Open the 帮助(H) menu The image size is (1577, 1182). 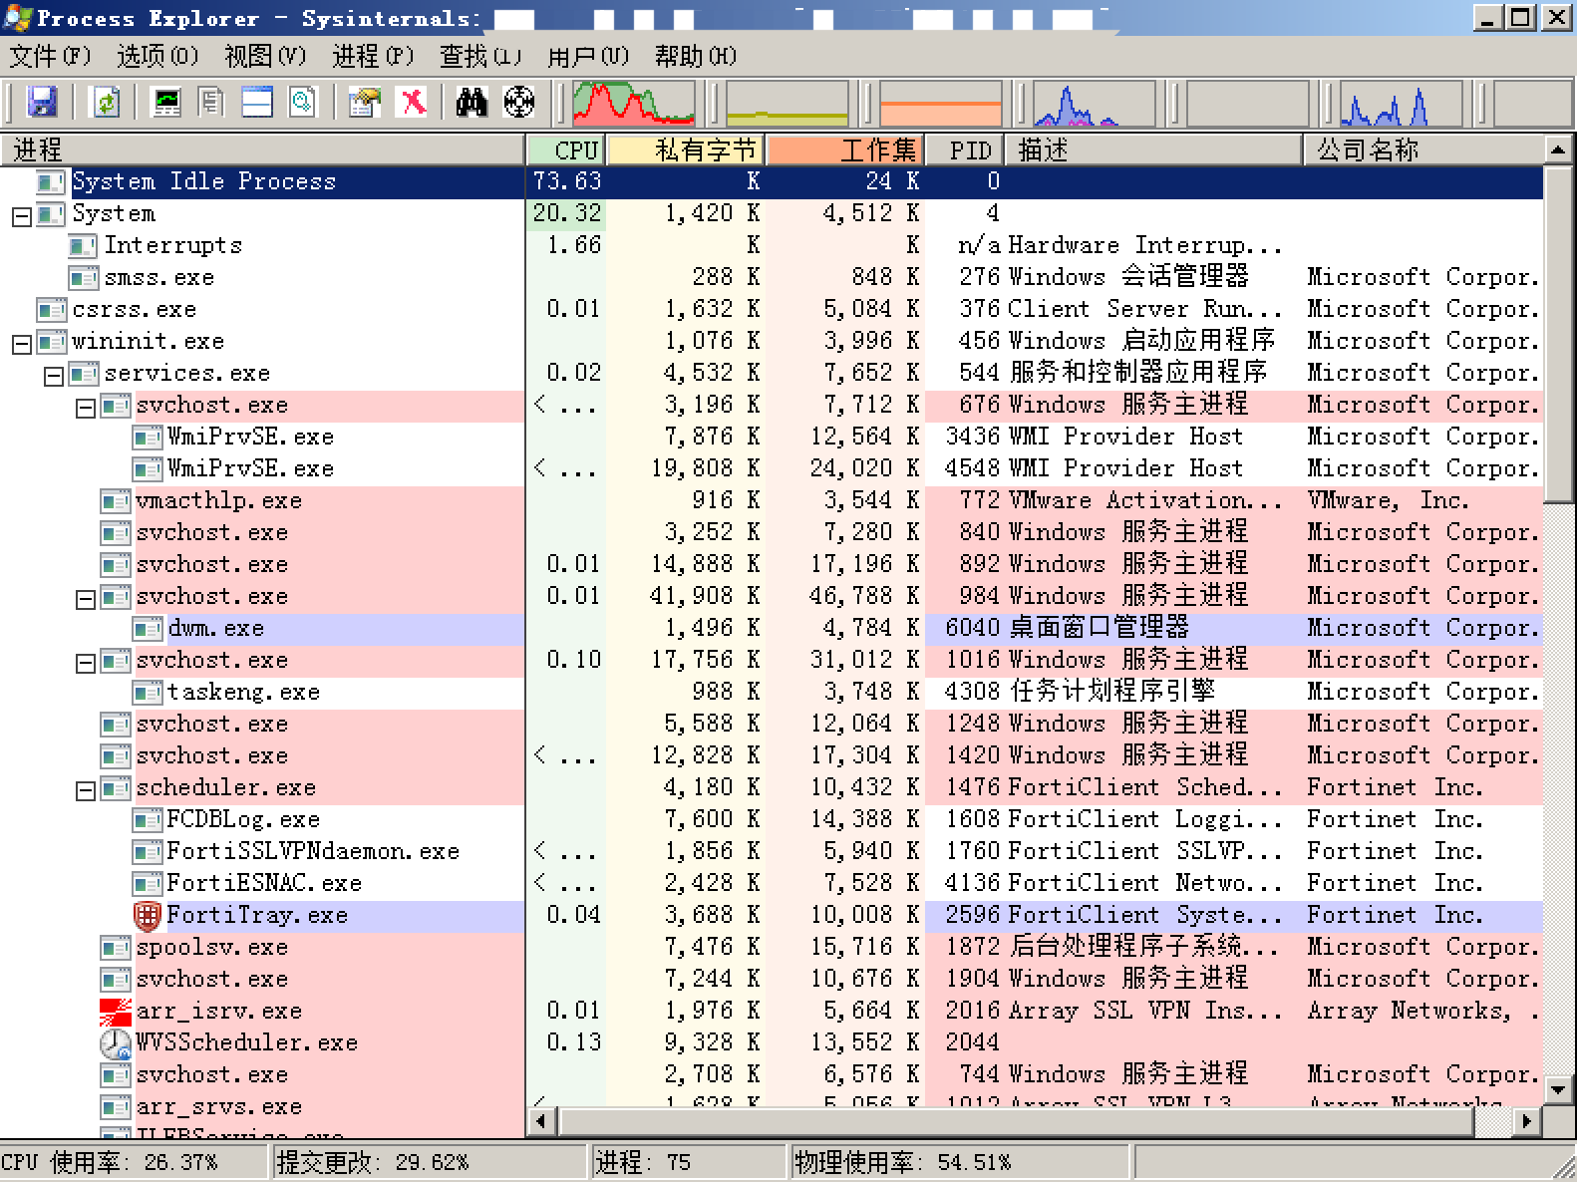point(696,56)
